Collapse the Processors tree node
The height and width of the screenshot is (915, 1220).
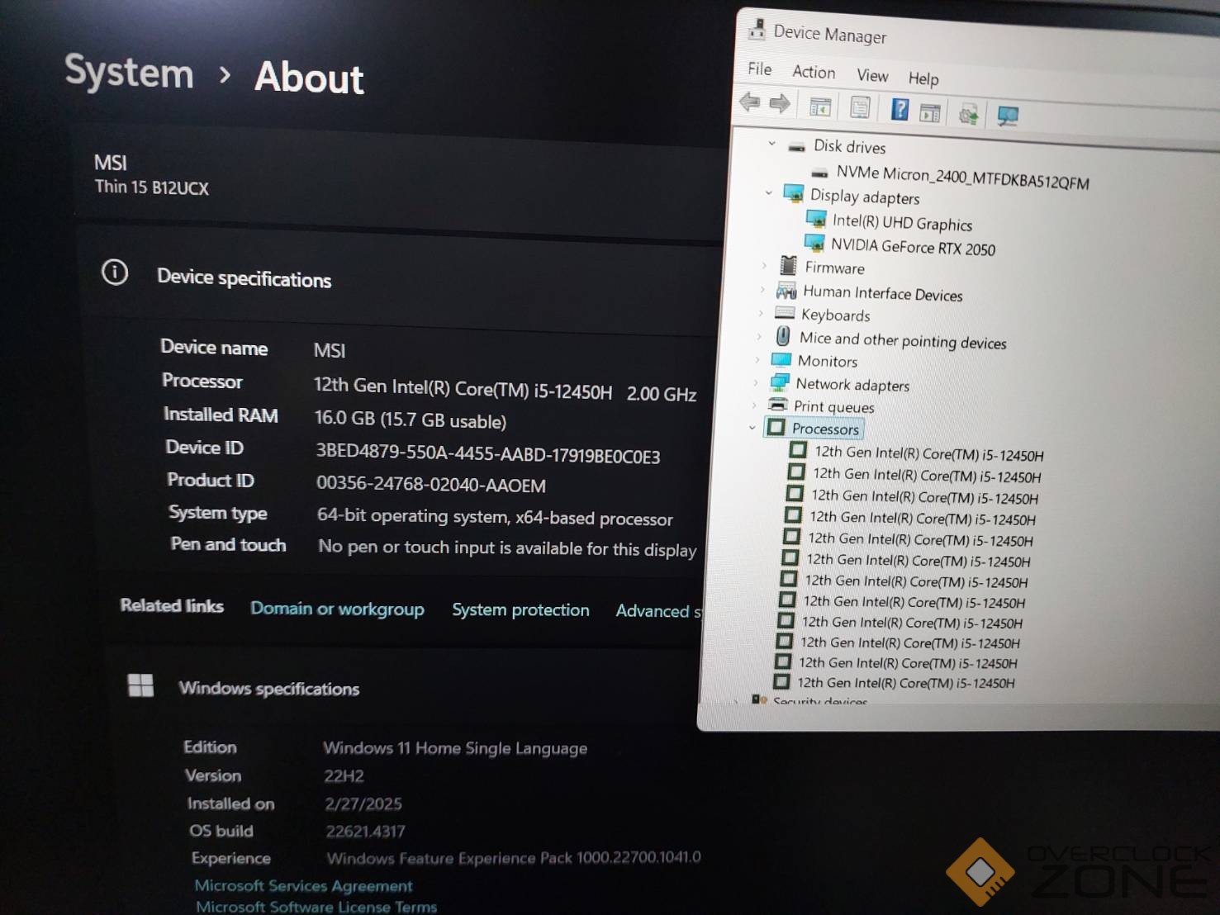752,427
